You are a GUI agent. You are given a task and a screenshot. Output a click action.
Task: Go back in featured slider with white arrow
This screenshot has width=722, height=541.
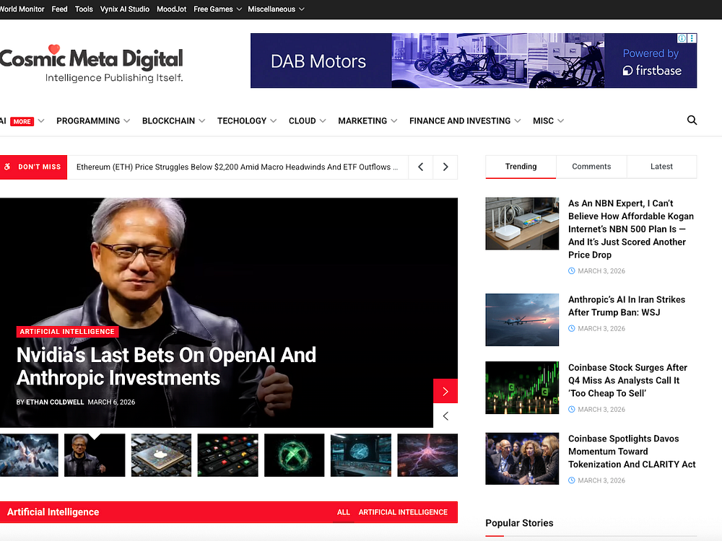pos(445,416)
